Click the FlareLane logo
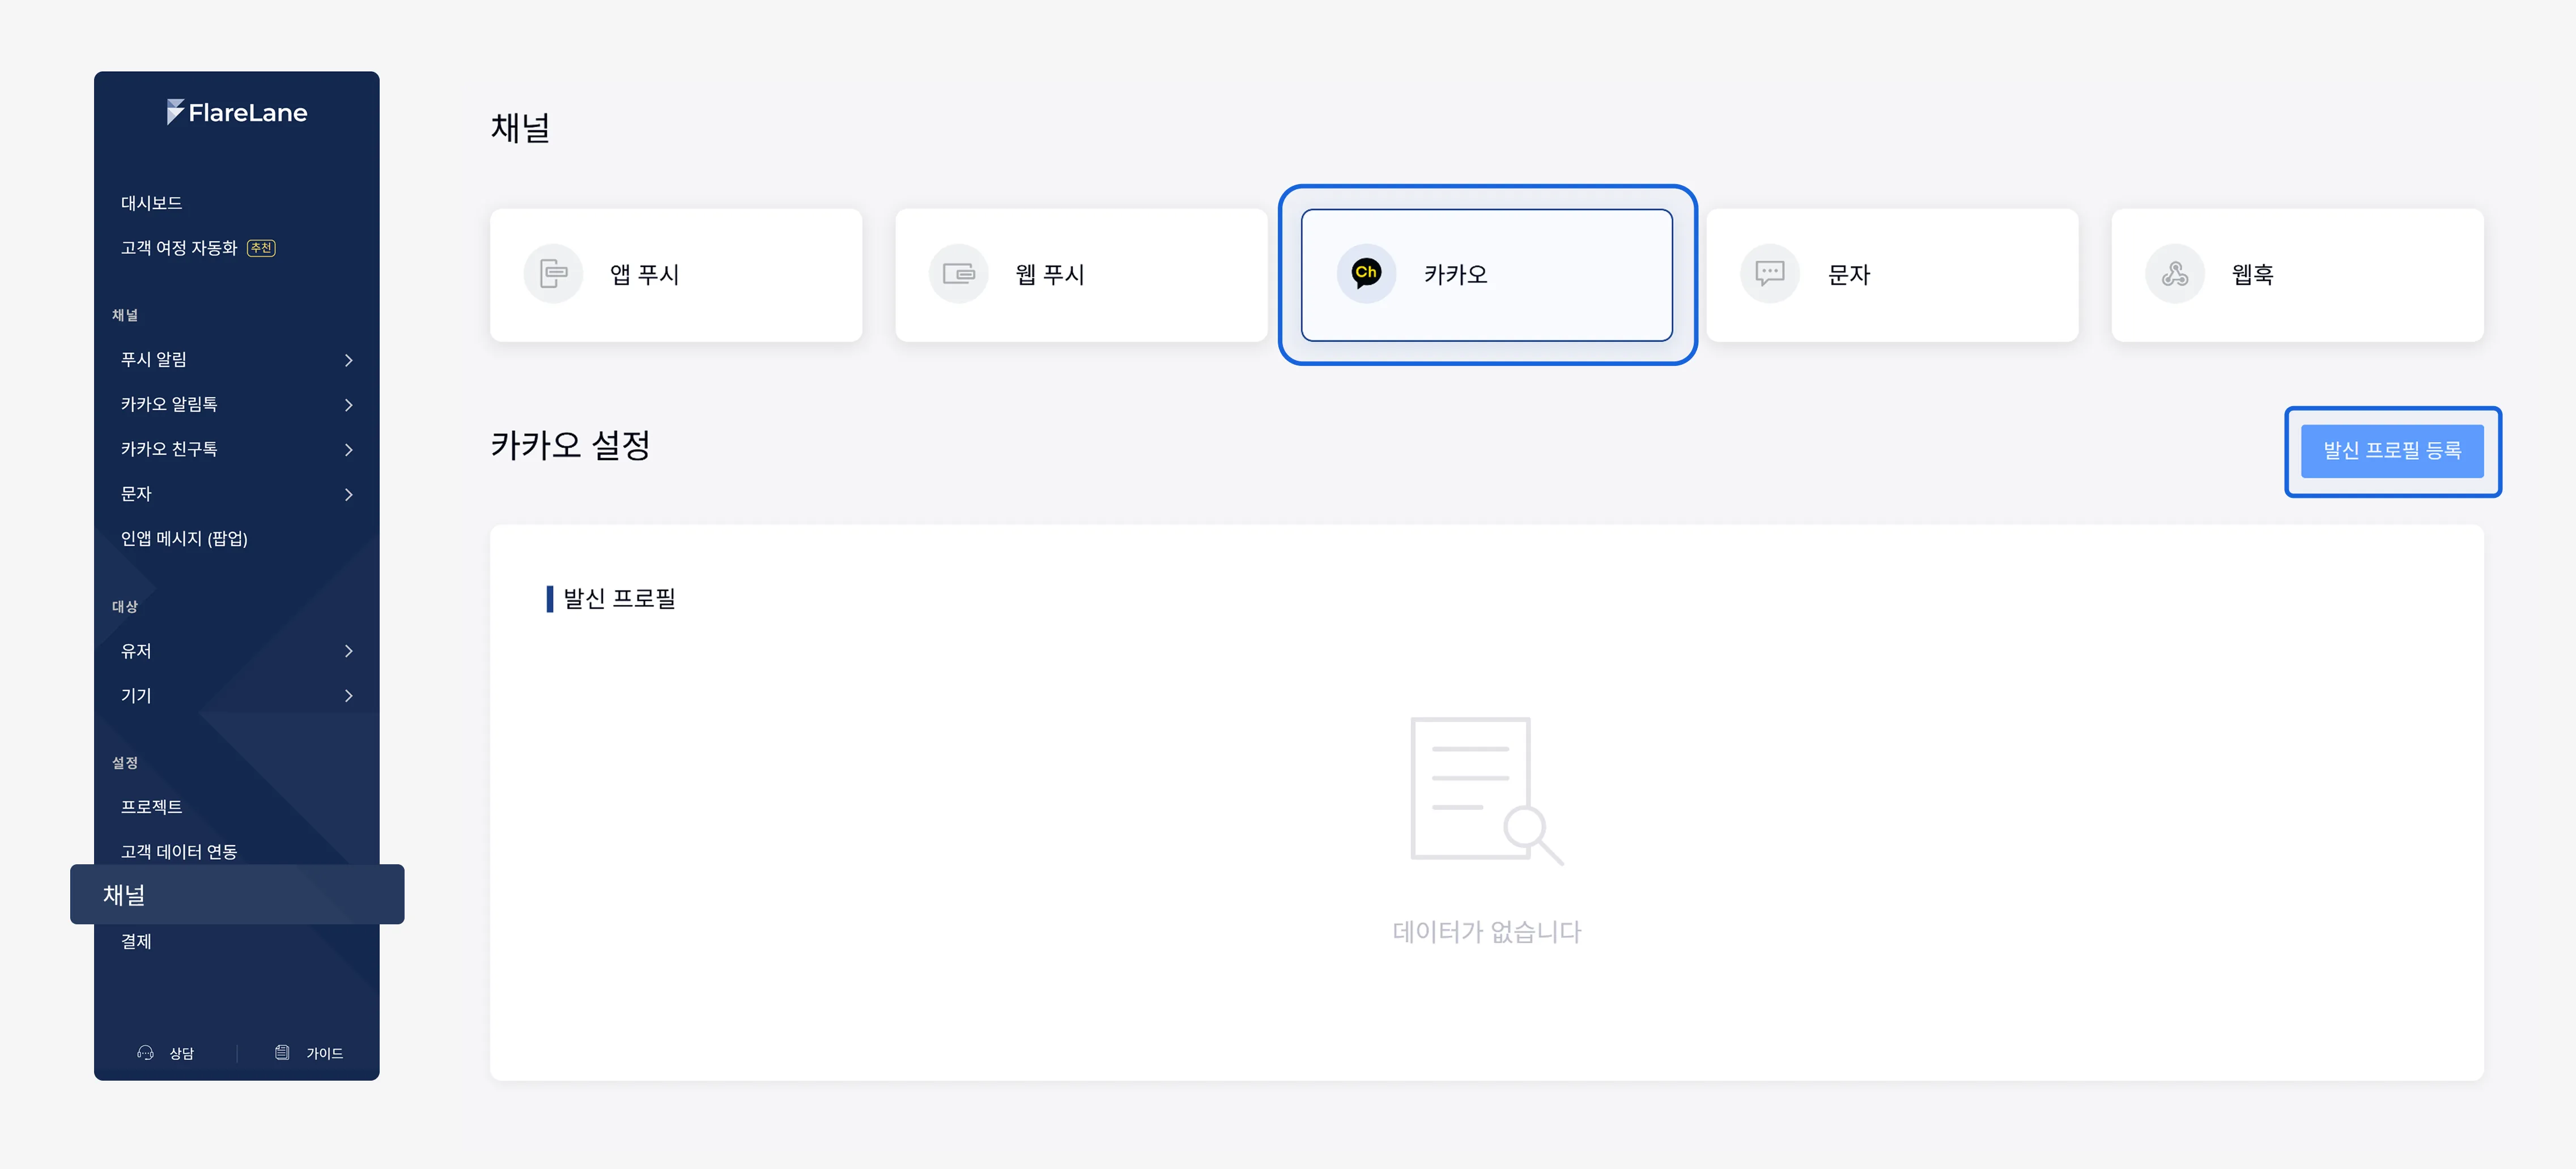The height and width of the screenshot is (1169, 2576). tap(237, 112)
